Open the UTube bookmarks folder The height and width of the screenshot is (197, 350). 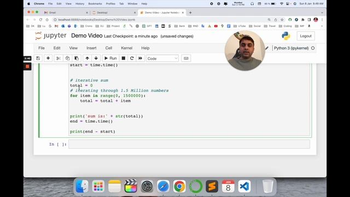(x=240, y=26)
